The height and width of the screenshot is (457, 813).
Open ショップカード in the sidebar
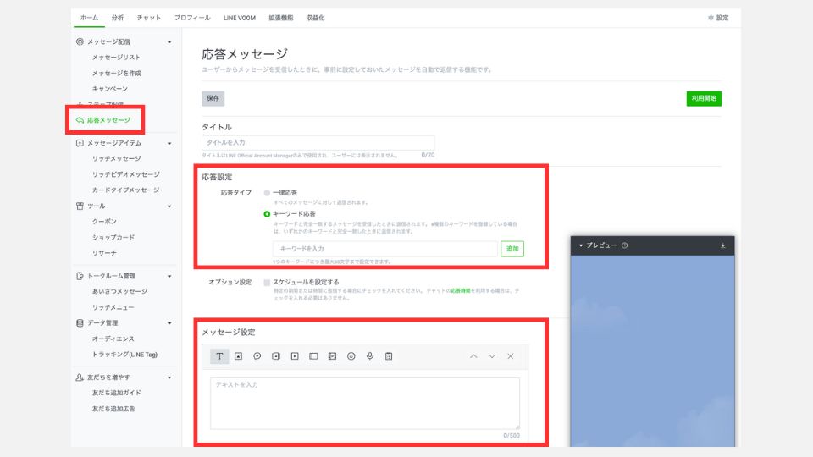click(x=113, y=237)
